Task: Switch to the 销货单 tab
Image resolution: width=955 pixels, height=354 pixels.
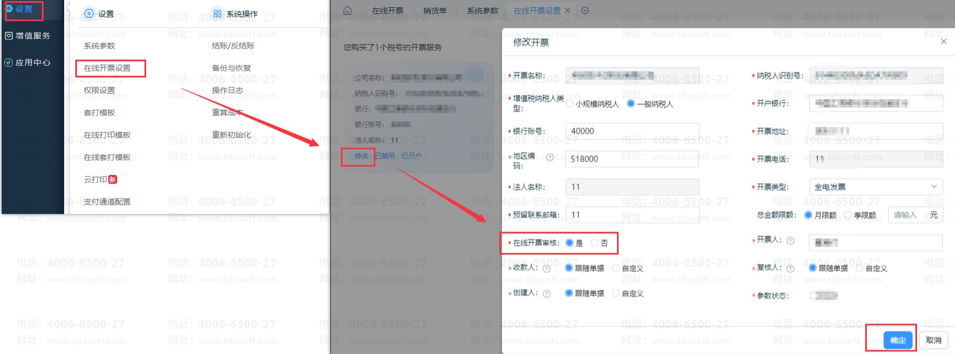Action: tap(435, 11)
